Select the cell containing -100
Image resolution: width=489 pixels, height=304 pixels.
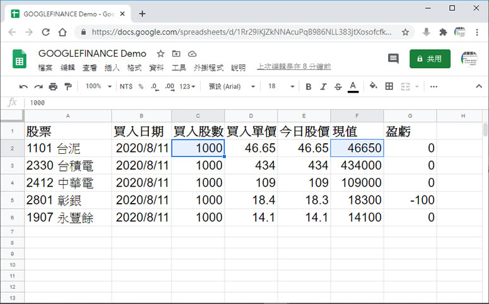[x=410, y=200]
